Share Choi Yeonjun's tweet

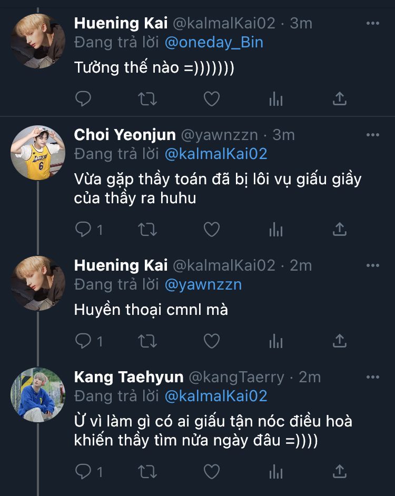tap(340, 229)
